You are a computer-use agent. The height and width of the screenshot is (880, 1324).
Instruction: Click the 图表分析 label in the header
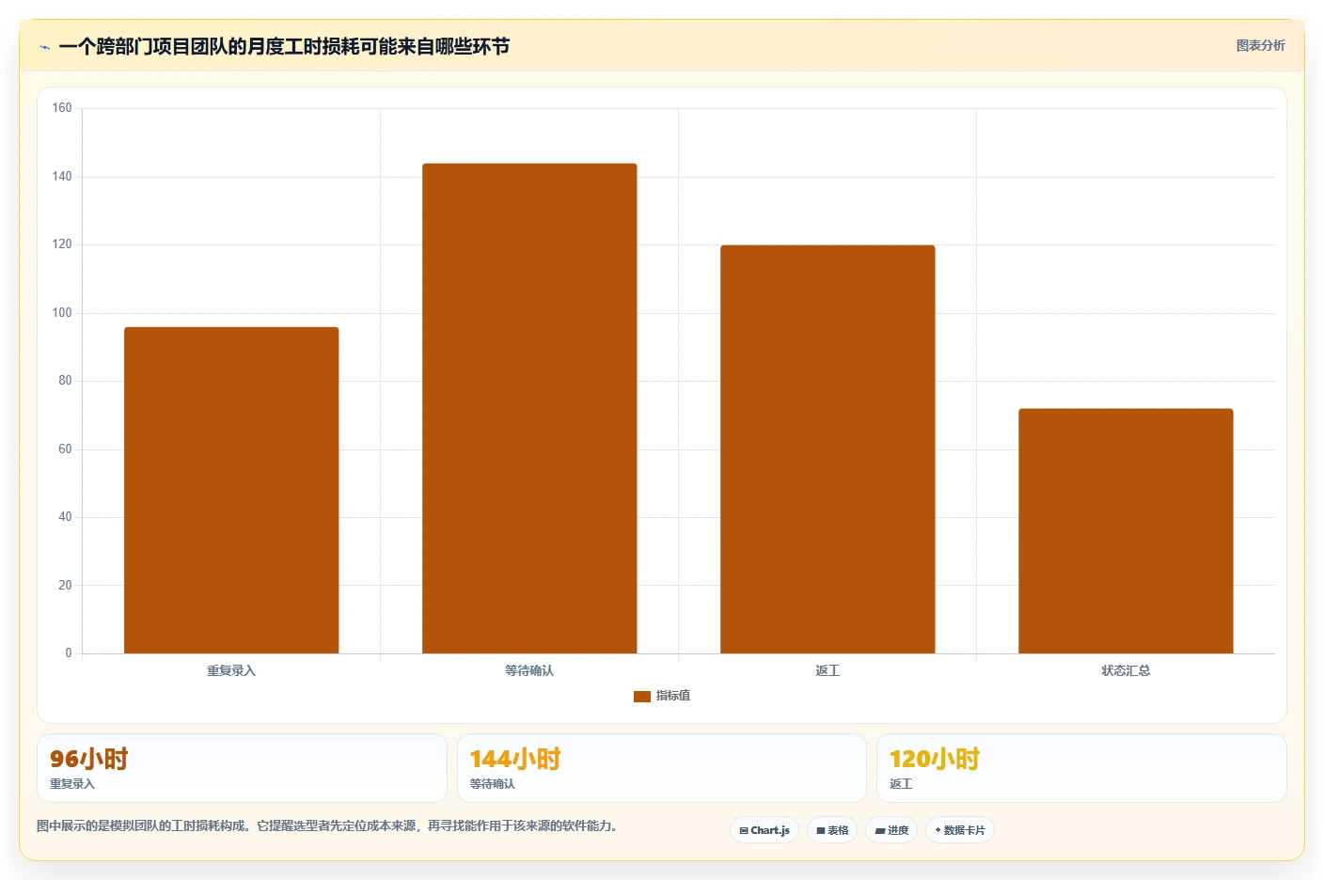(x=1260, y=45)
